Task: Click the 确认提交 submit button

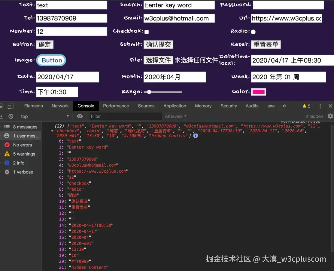Action: 158,45
